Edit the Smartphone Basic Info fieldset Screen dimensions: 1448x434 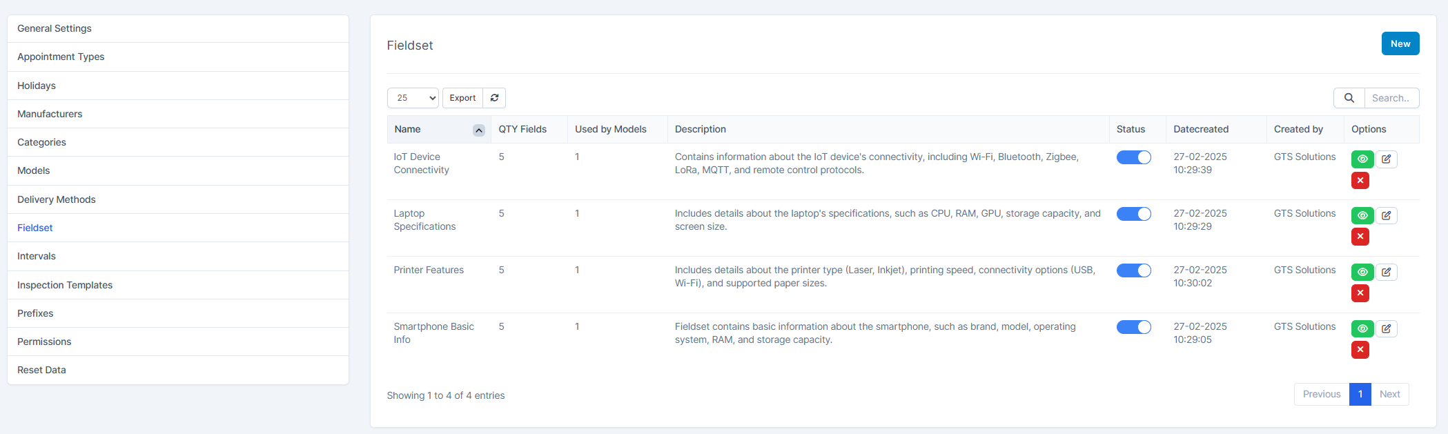[1386, 329]
